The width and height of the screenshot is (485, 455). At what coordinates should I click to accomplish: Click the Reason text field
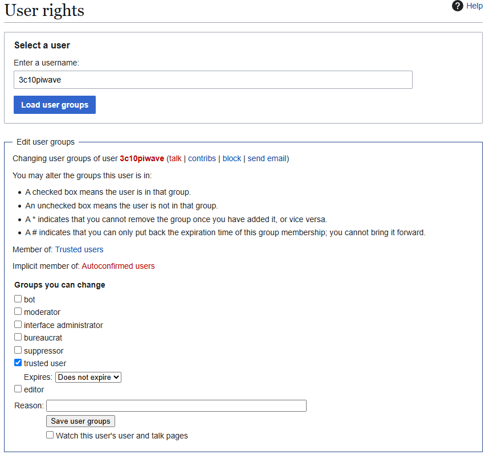point(176,406)
